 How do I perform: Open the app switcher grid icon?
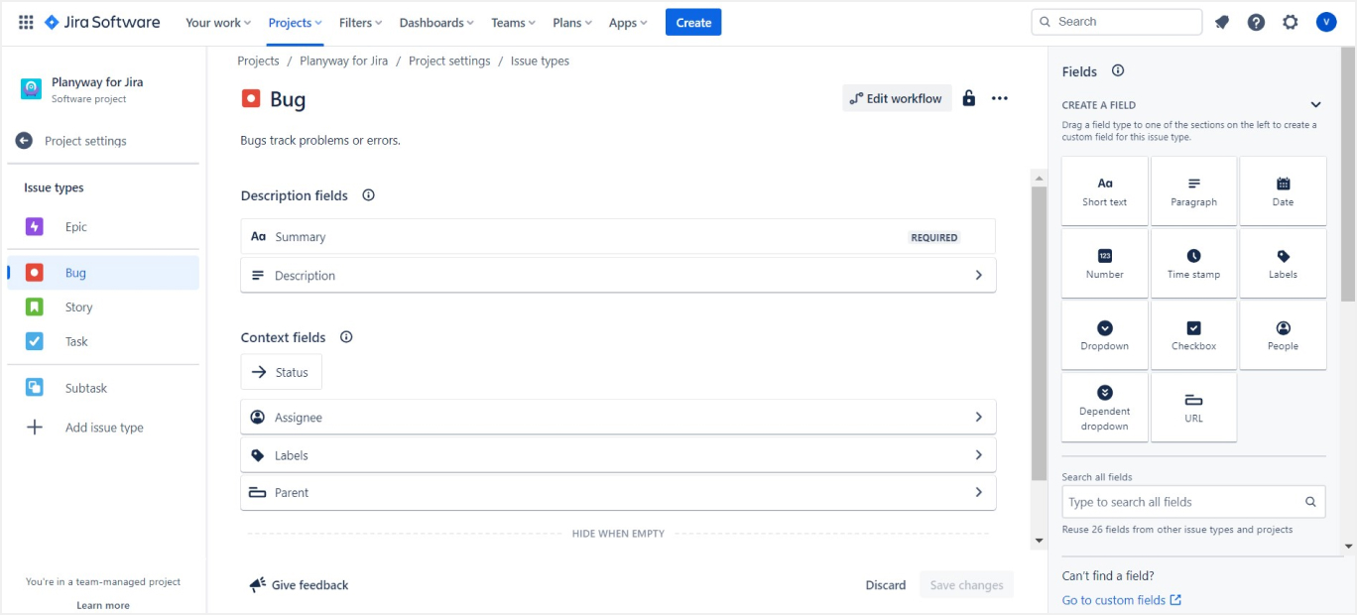tap(26, 22)
